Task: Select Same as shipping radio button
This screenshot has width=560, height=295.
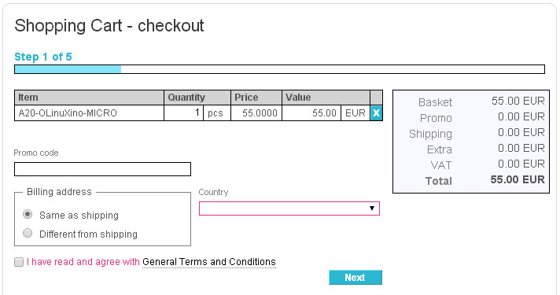Action: pos(28,214)
